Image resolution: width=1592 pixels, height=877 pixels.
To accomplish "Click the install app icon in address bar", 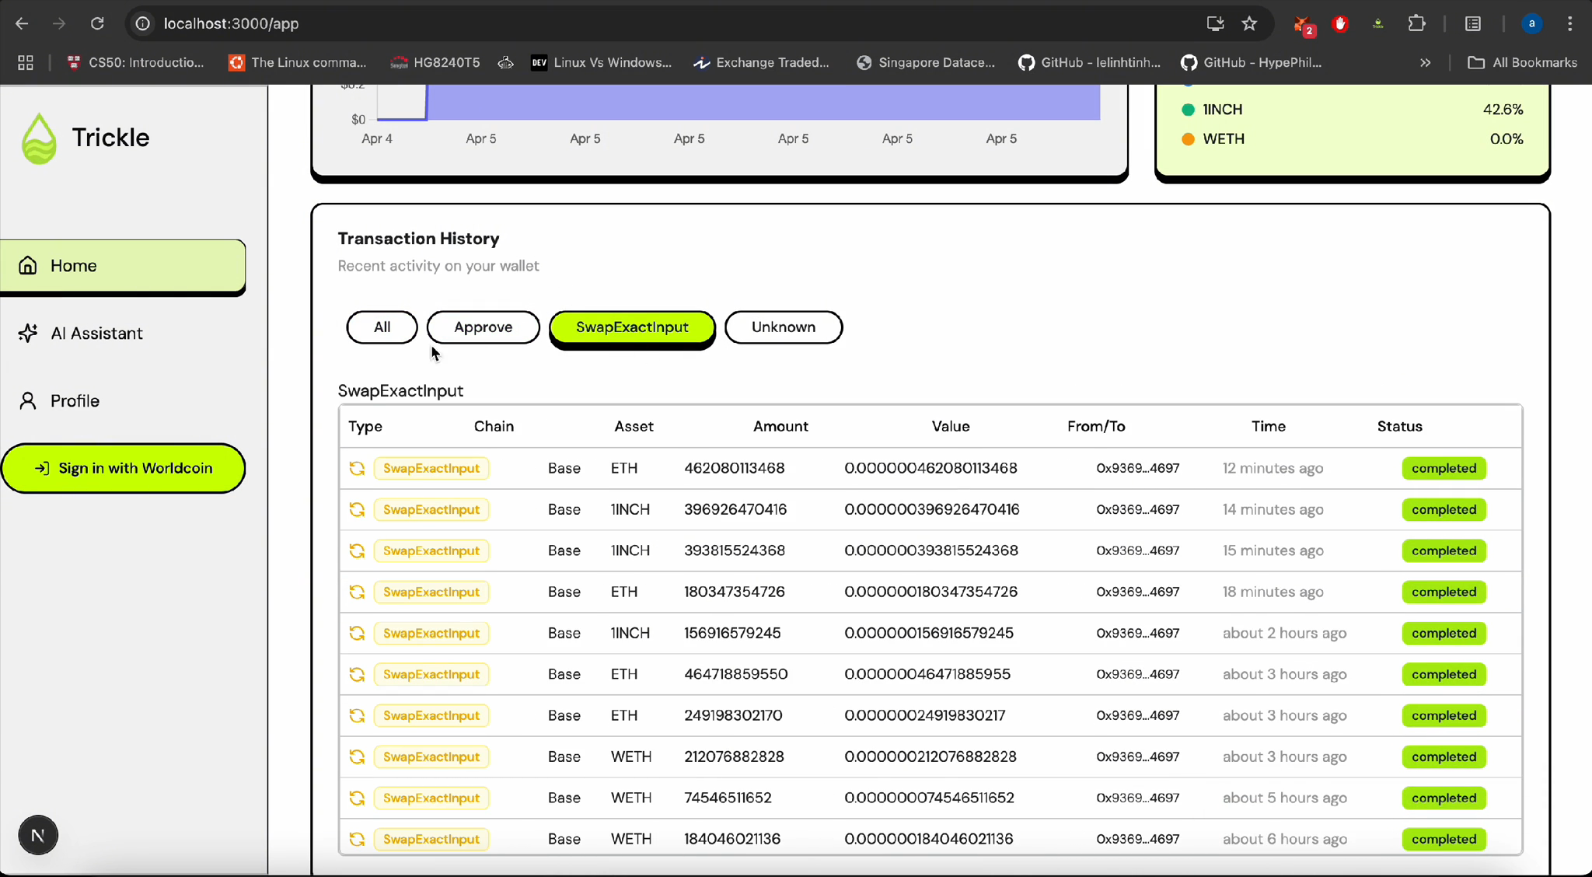I will tap(1215, 23).
